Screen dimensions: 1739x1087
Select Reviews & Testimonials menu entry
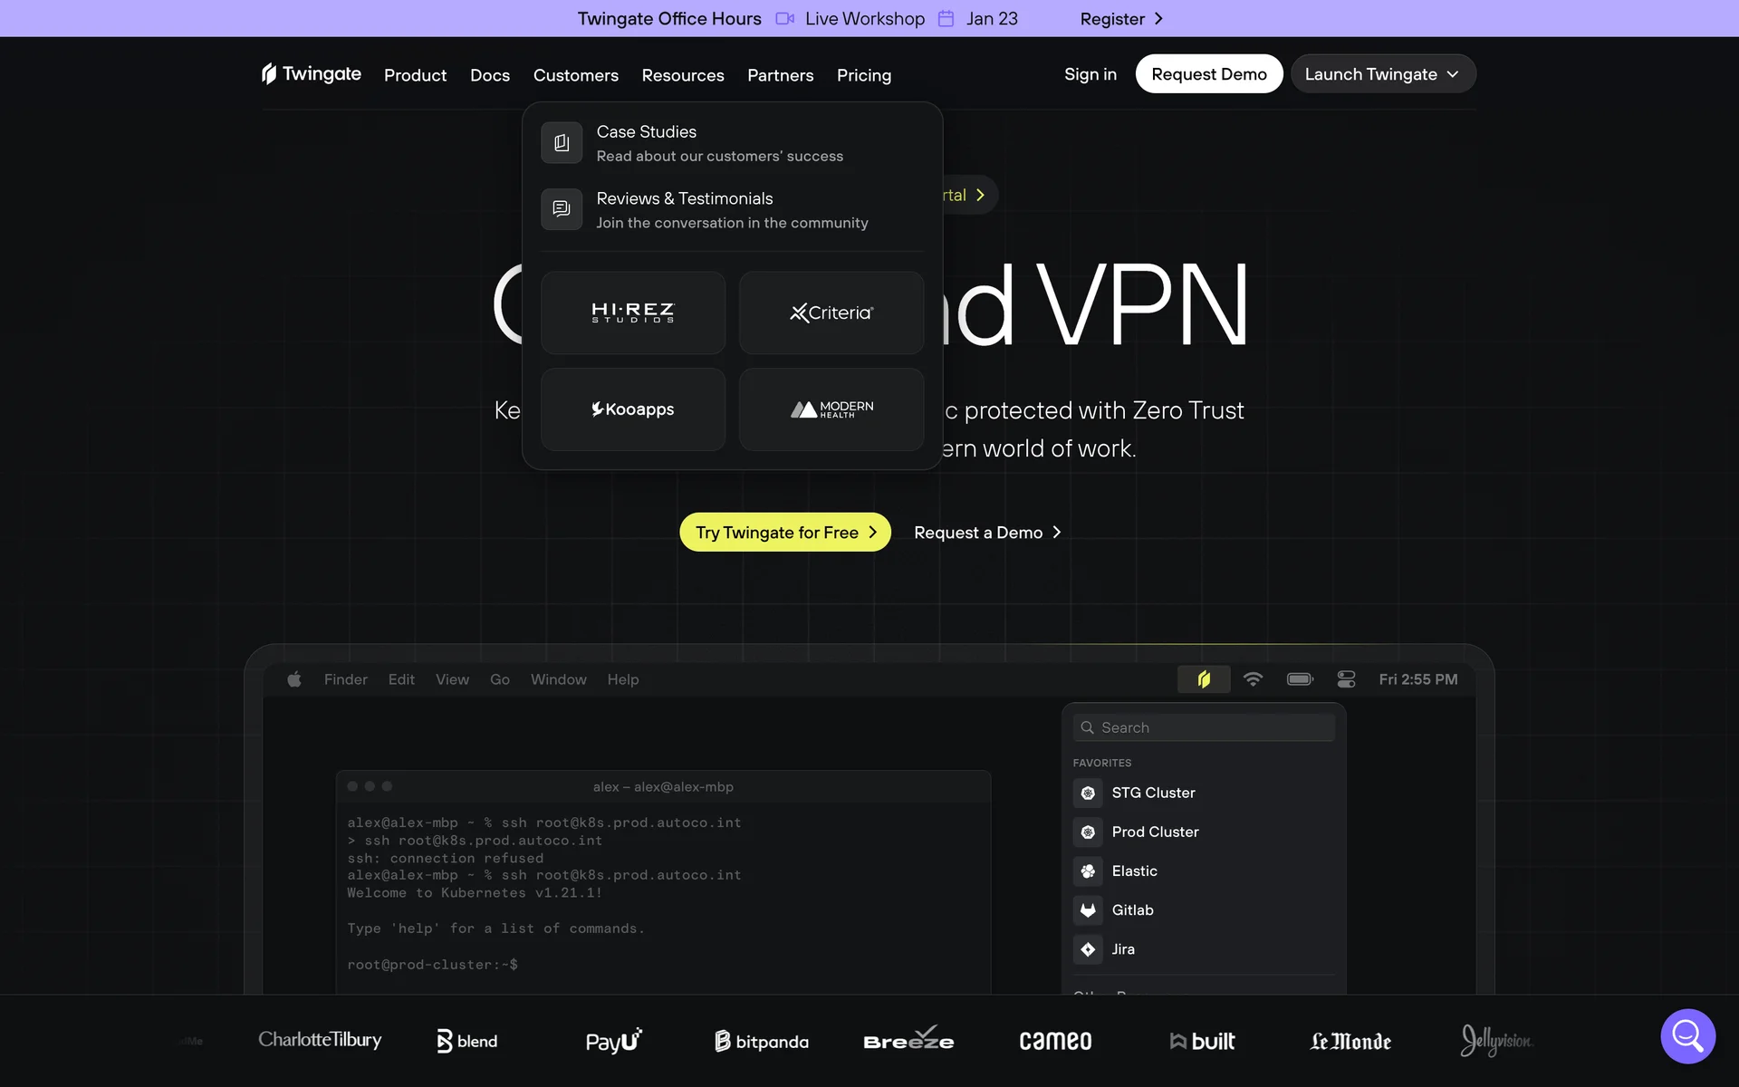point(685,198)
